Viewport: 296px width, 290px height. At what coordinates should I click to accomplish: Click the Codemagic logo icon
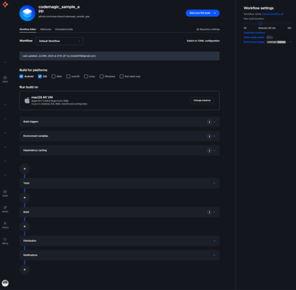[x=5, y=4]
